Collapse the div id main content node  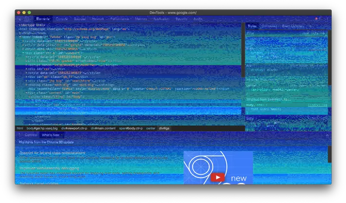[26, 92]
